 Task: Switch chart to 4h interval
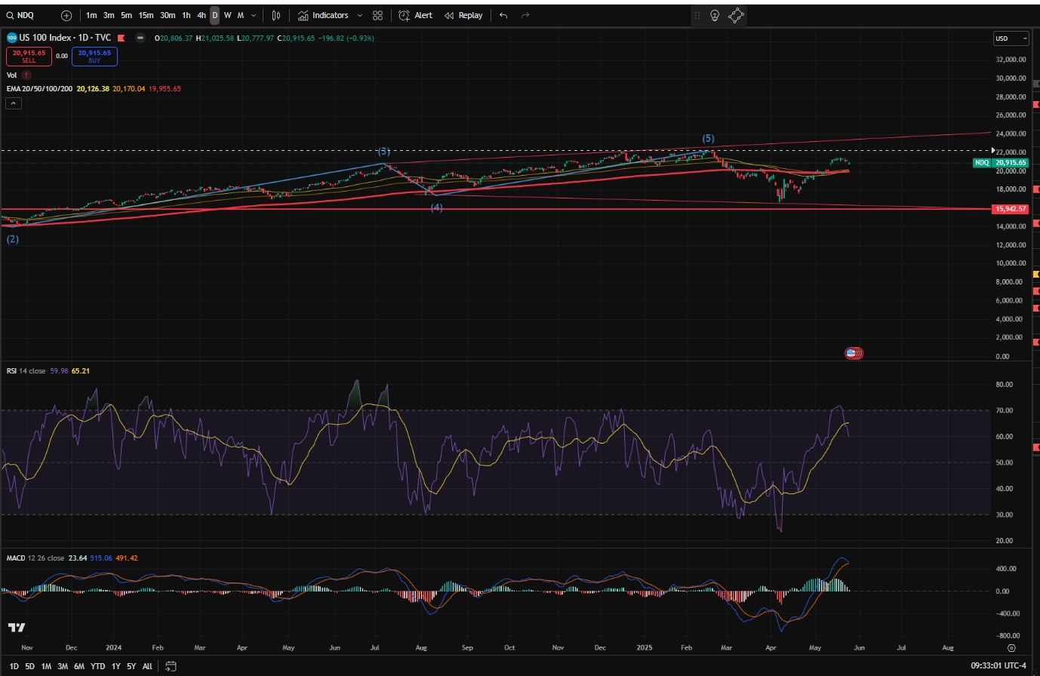coord(202,15)
